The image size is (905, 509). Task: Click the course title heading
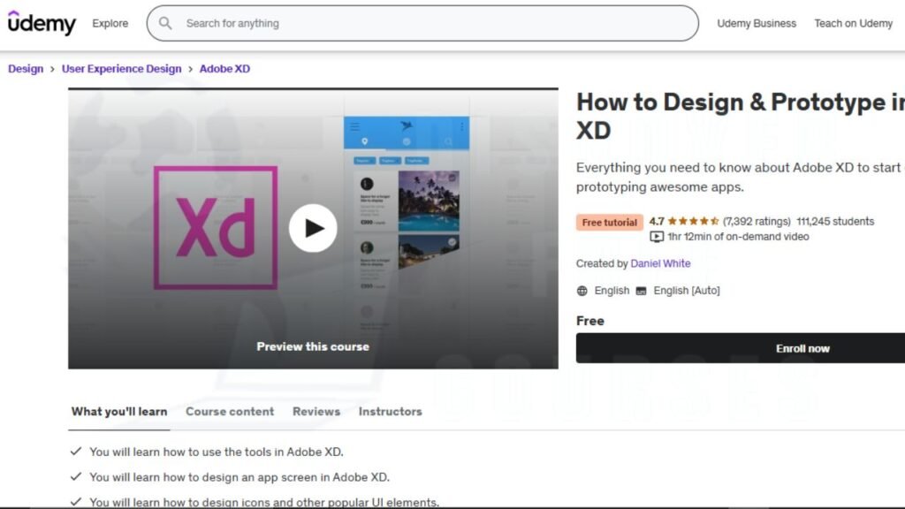[x=741, y=116]
